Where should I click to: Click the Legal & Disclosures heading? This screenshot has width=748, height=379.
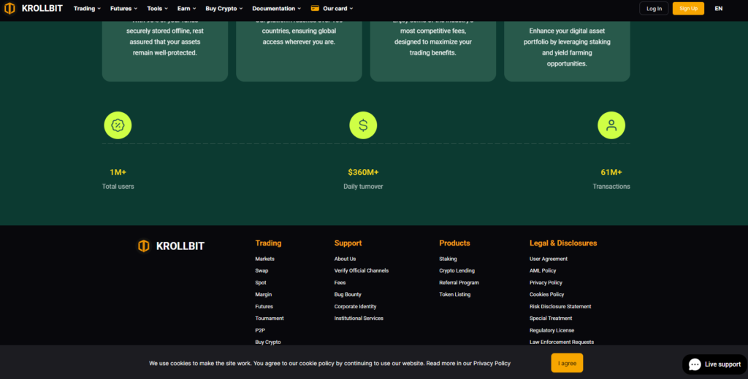[x=563, y=243]
